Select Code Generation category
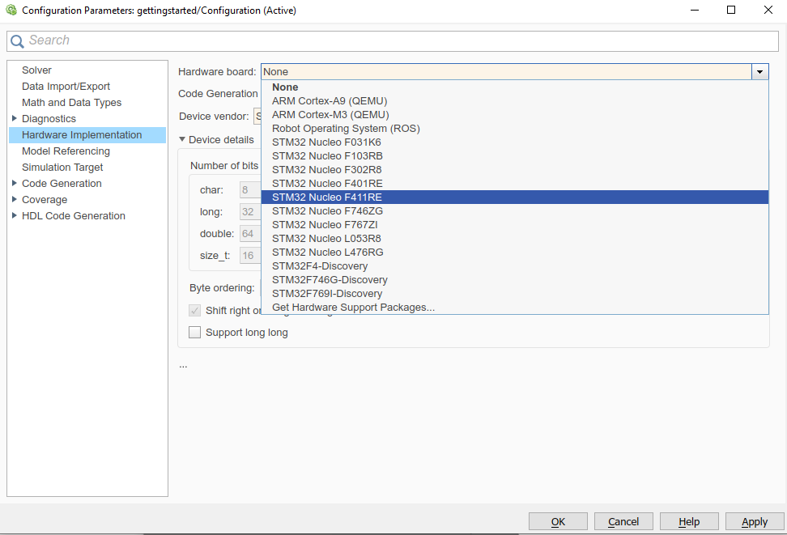 pos(62,184)
